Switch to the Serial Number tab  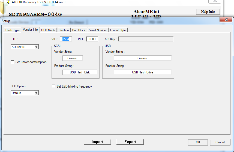click(98, 30)
